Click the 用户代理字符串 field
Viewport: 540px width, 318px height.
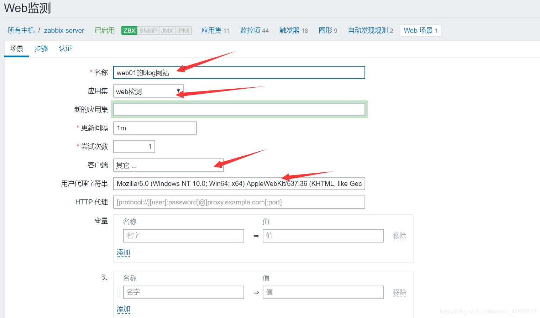(x=239, y=184)
